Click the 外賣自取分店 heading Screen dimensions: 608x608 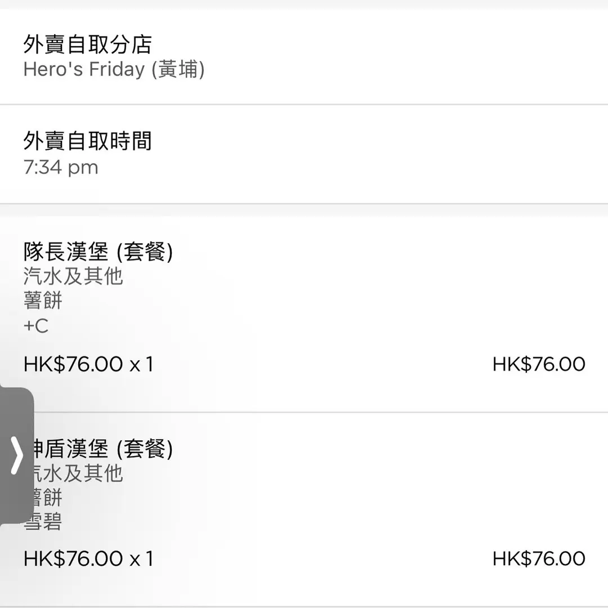pyautogui.click(x=87, y=44)
